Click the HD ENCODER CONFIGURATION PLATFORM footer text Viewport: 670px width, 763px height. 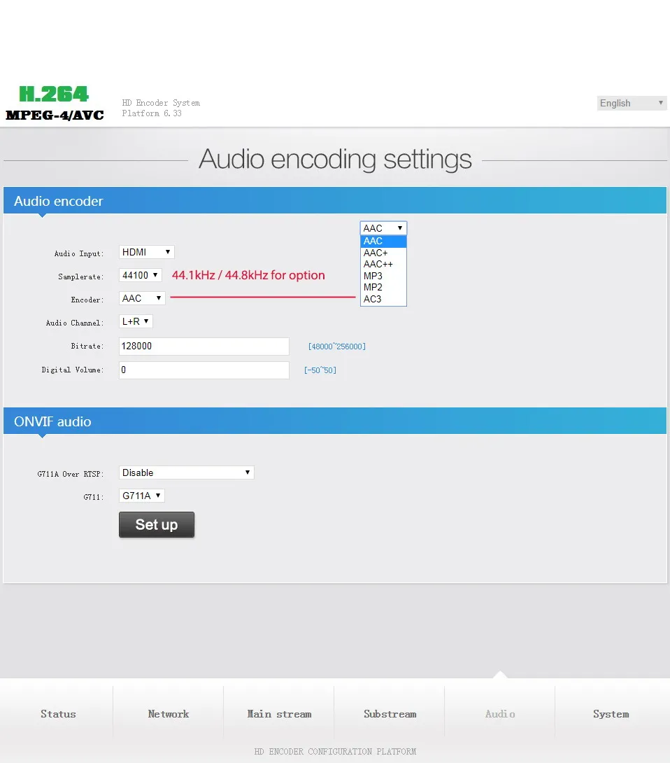(x=335, y=751)
